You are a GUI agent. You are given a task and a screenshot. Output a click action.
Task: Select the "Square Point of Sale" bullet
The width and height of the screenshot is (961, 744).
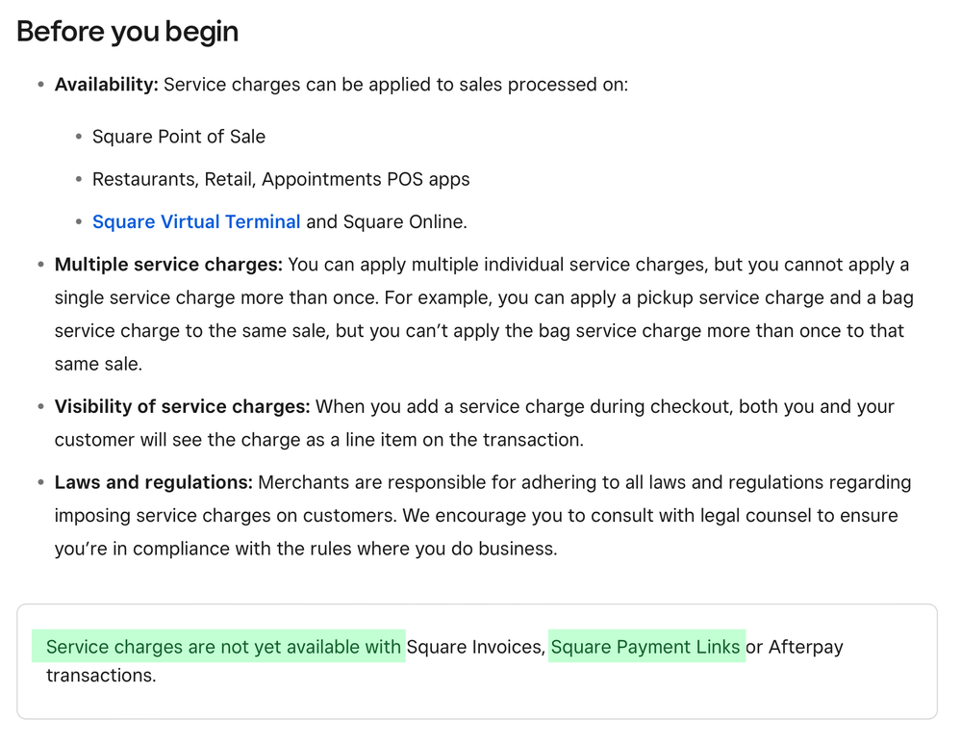(x=179, y=137)
